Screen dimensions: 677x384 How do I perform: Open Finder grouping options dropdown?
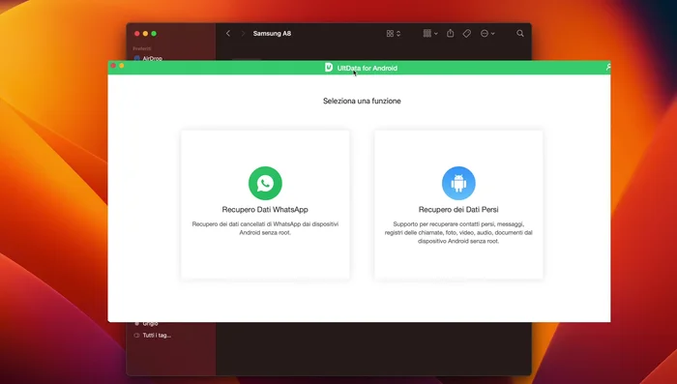click(x=430, y=33)
